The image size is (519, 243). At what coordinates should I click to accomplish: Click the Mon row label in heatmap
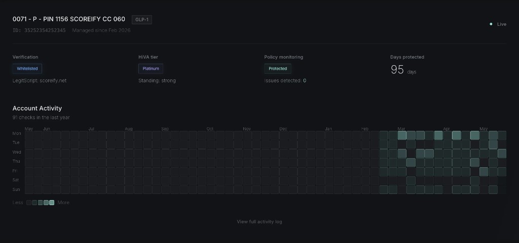[x=17, y=133]
